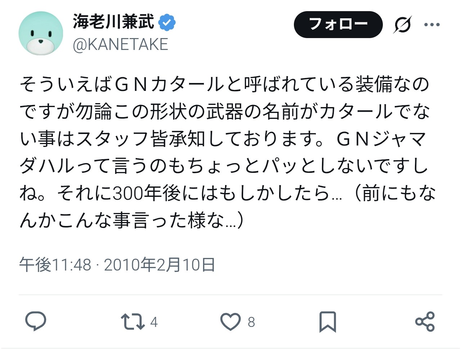This screenshot has width=461, height=351.
Task: Open the @KANETAKE handle link
Action: pos(120,45)
